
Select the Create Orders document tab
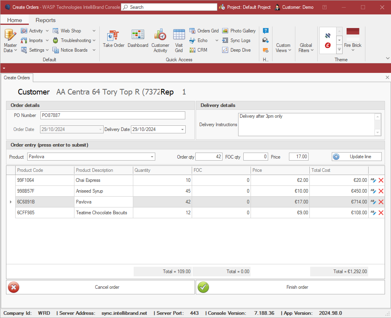17,78
